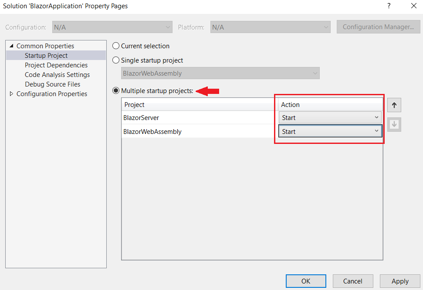Close the Property Pages dialog
Screen dimensions: 423x290
[x=413, y=6]
